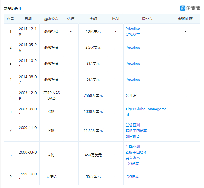Open Priceline link in 2.5亿美元 row
Screen dimensions: 204x188
click(133, 48)
